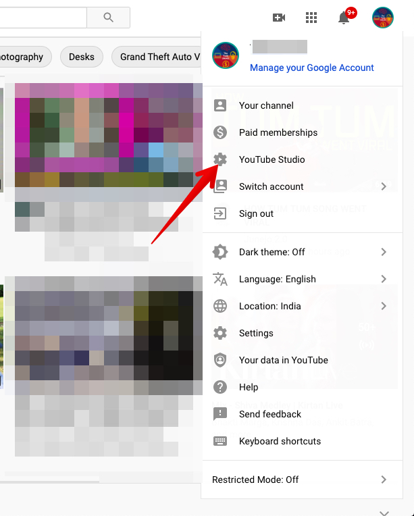Select the Desks filter chip

(82, 57)
